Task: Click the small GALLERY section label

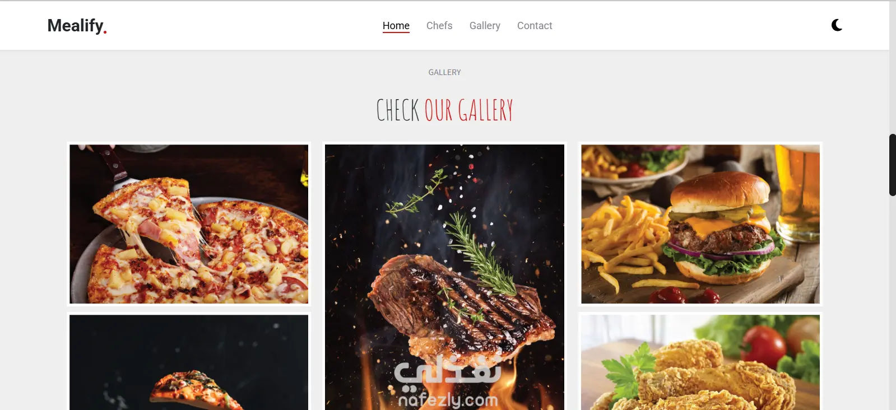Action: [x=444, y=72]
